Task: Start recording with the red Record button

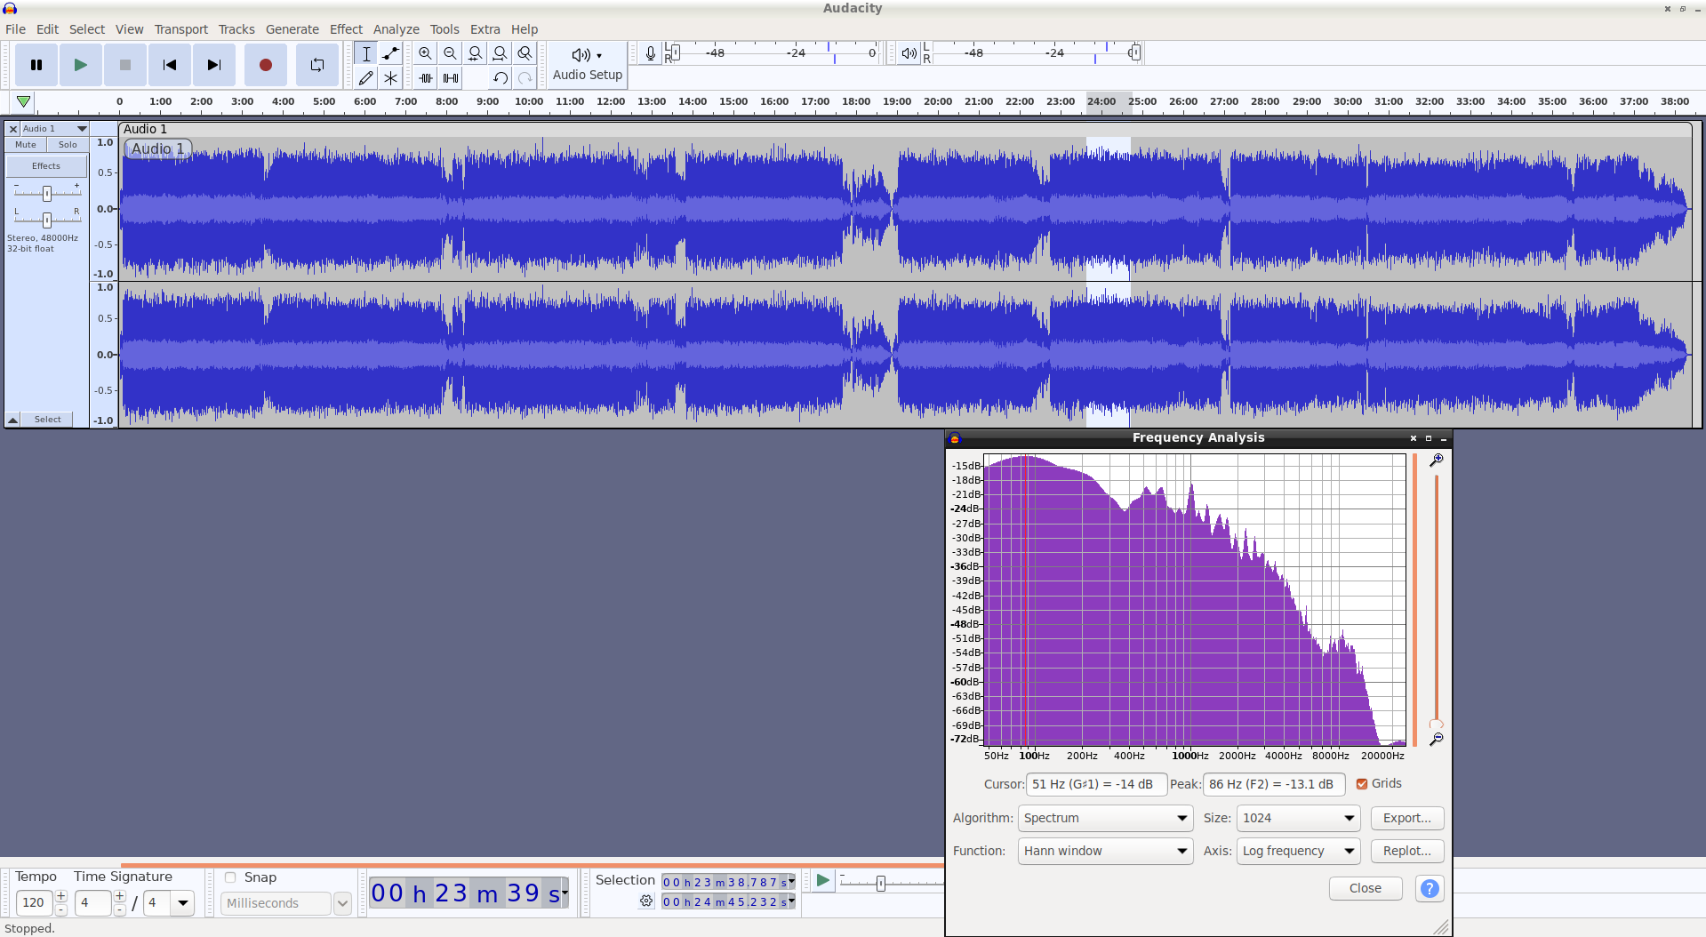Action: (265, 65)
